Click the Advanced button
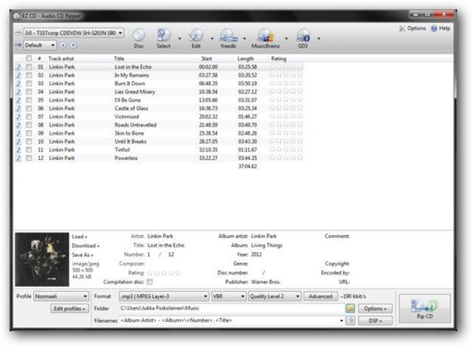This screenshot has width=473, height=347. pos(320,297)
